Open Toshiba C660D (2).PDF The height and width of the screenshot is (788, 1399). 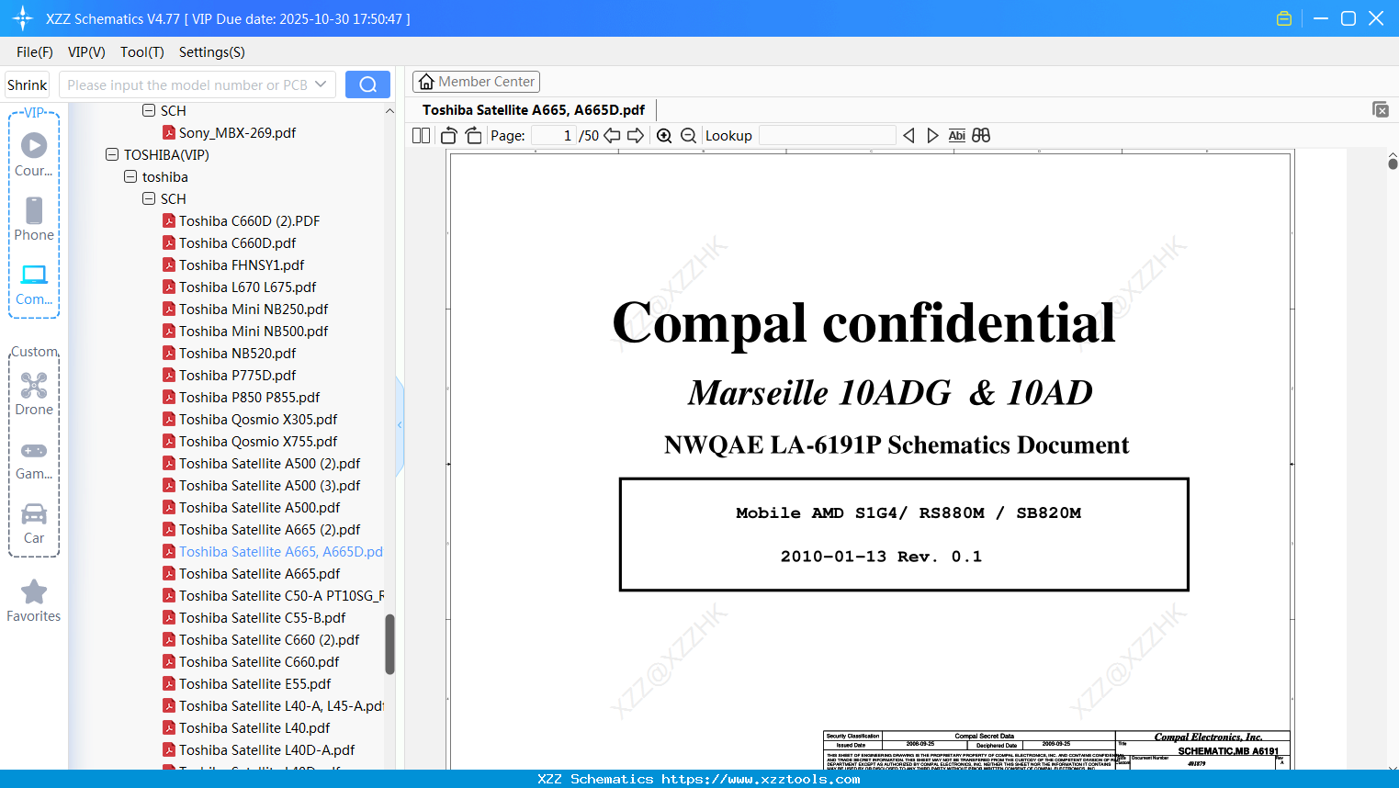click(249, 220)
